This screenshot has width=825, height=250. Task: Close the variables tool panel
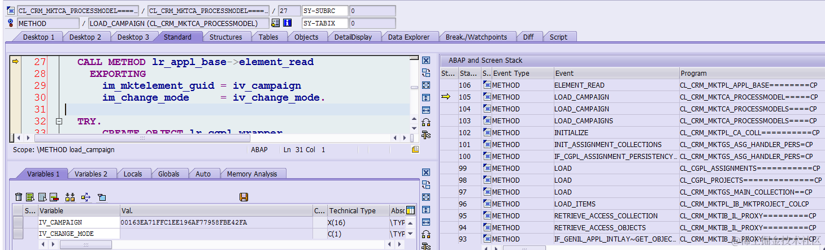[426, 173]
